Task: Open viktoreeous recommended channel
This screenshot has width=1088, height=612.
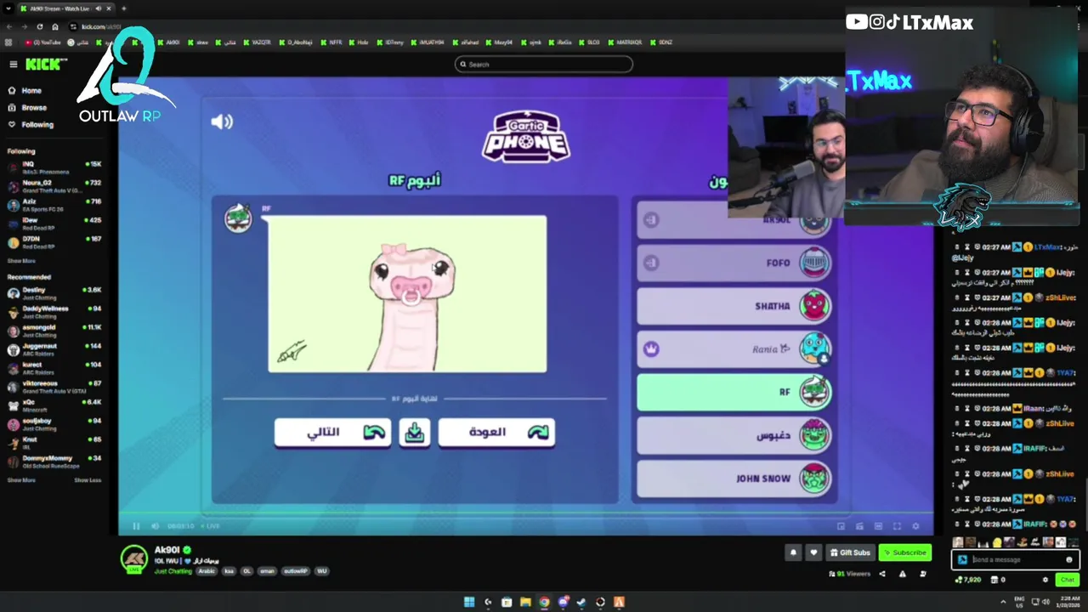Action: [x=54, y=386]
